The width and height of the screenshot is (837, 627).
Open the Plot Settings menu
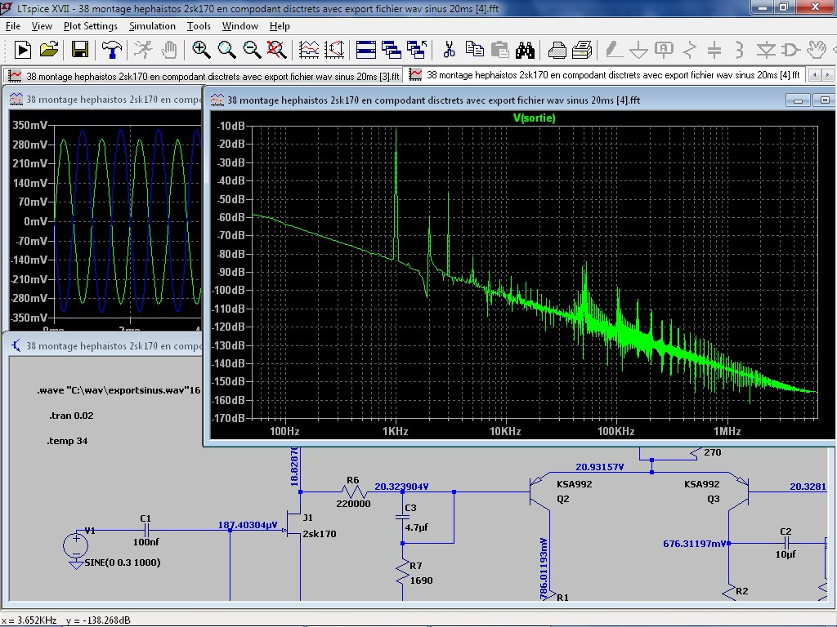[90, 26]
